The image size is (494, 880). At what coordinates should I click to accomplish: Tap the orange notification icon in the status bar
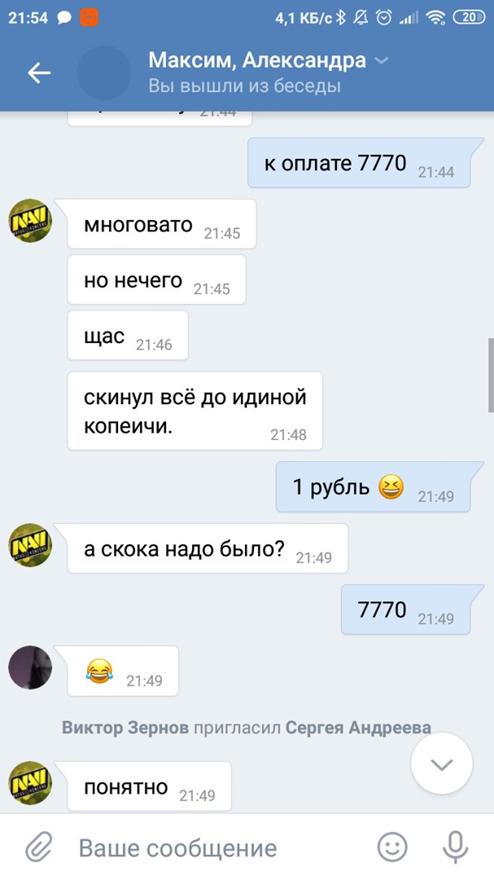(x=90, y=17)
